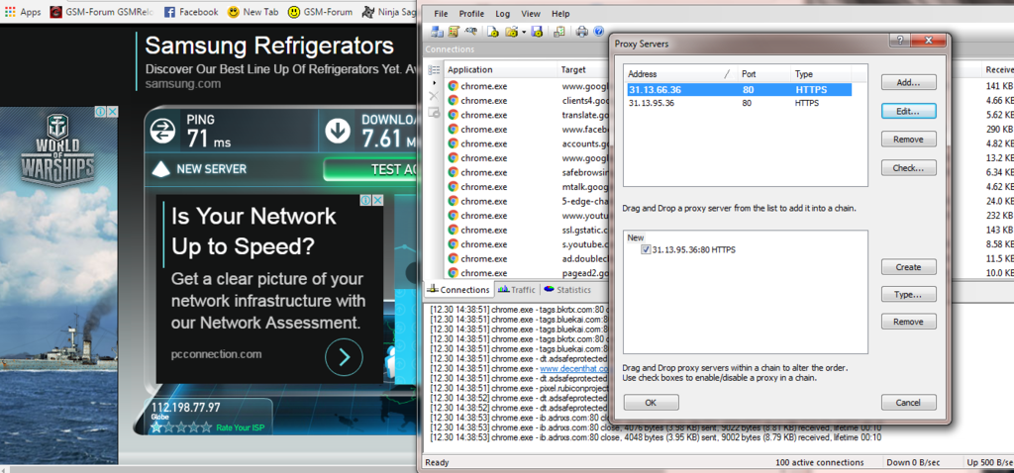The height and width of the screenshot is (473, 1014).
Task: Click the Save Profile floppy disk icon
Action: click(536, 31)
